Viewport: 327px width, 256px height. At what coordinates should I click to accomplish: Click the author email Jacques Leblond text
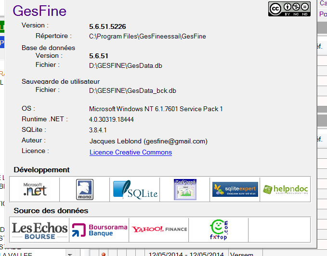(148, 141)
